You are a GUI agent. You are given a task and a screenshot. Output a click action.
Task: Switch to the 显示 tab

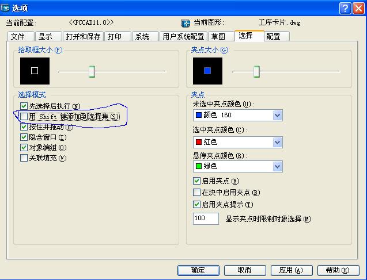pyautogui.click(x=48, y=37)
